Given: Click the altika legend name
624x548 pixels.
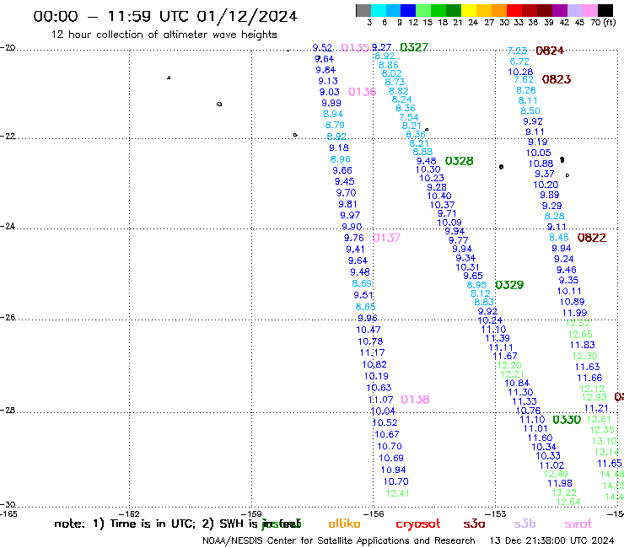Looking at the screenshot, I should [344, 524].
